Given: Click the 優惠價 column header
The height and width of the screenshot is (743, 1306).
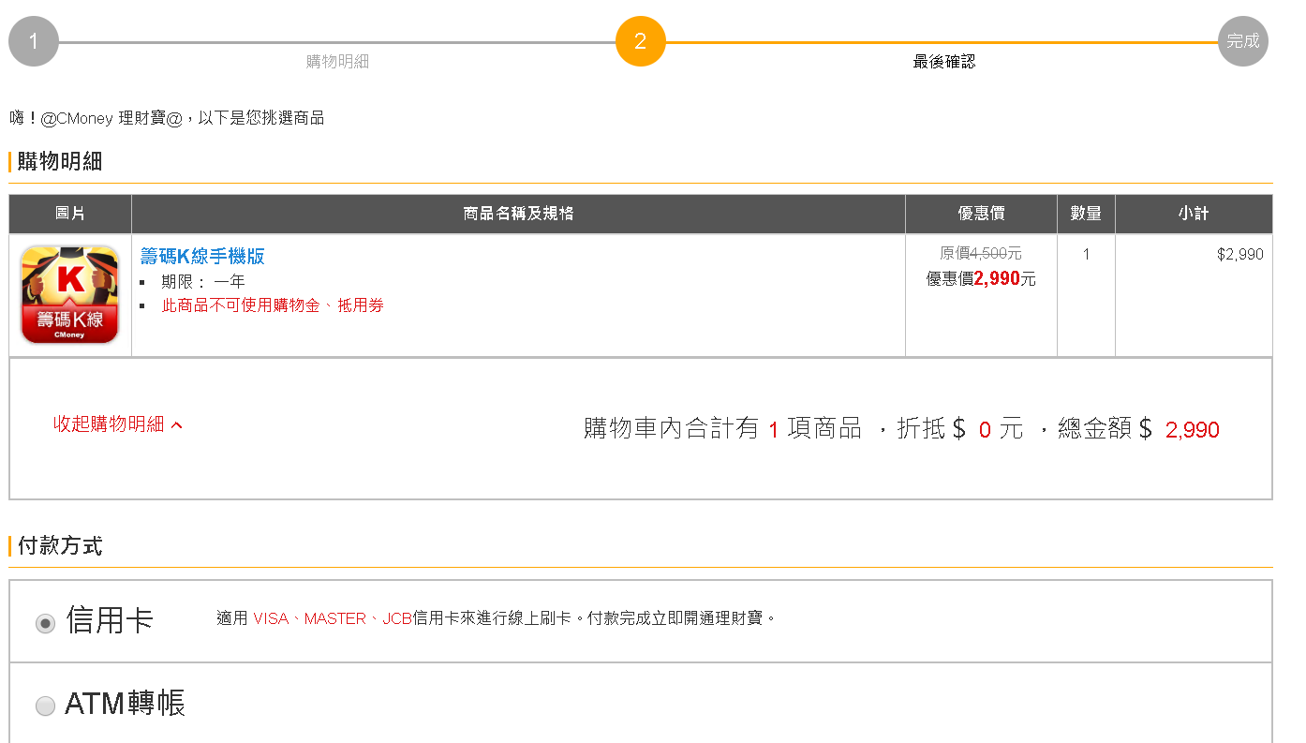Looking at the screenshot, I should coord(981,214).
